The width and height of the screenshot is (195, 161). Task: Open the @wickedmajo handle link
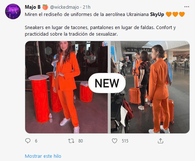pyautogui.click(x=65, y=7)
